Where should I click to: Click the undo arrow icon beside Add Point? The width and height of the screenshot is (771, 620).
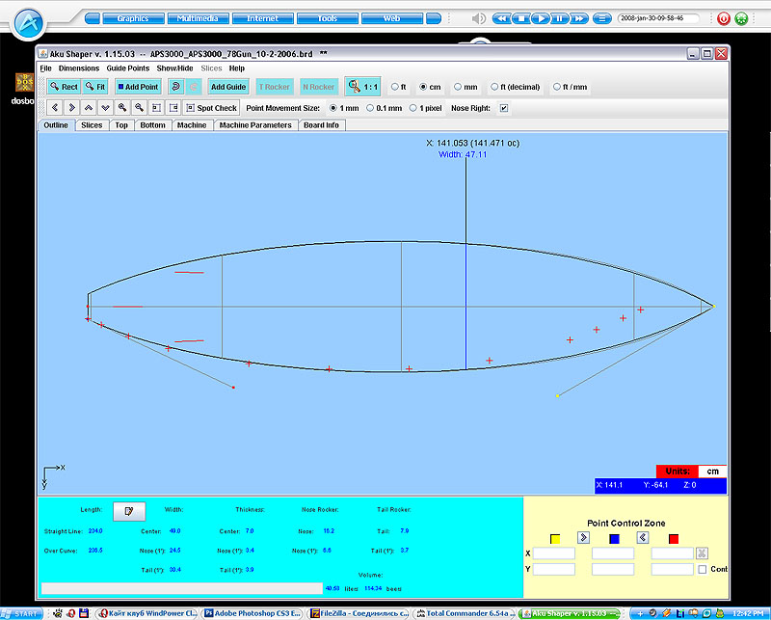click(x=175, y=87)
